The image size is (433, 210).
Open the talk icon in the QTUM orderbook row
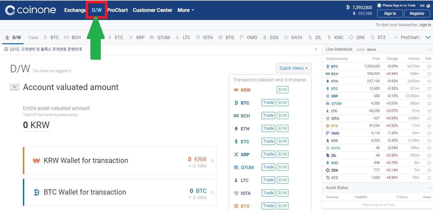(x=429, y=104)
